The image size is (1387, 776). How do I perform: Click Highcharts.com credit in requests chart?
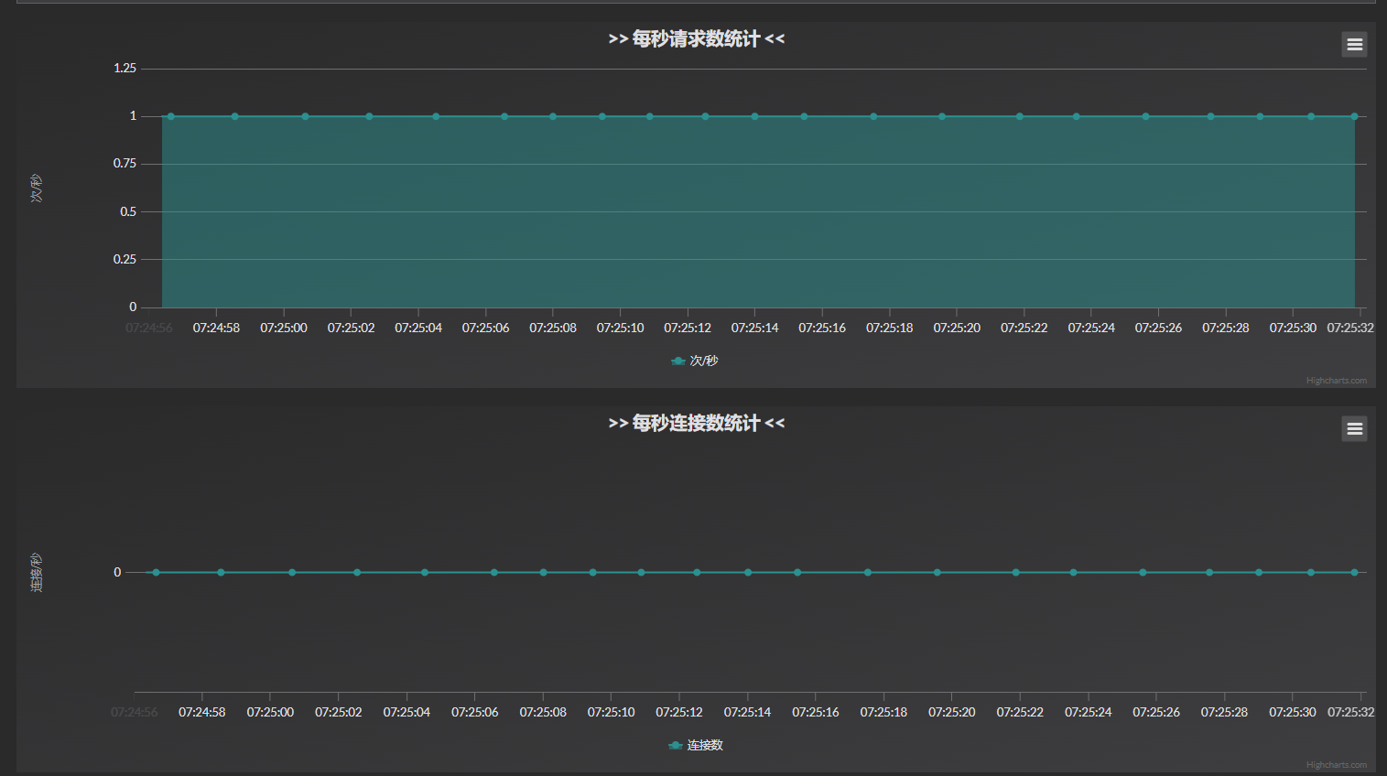[1336, 381]
